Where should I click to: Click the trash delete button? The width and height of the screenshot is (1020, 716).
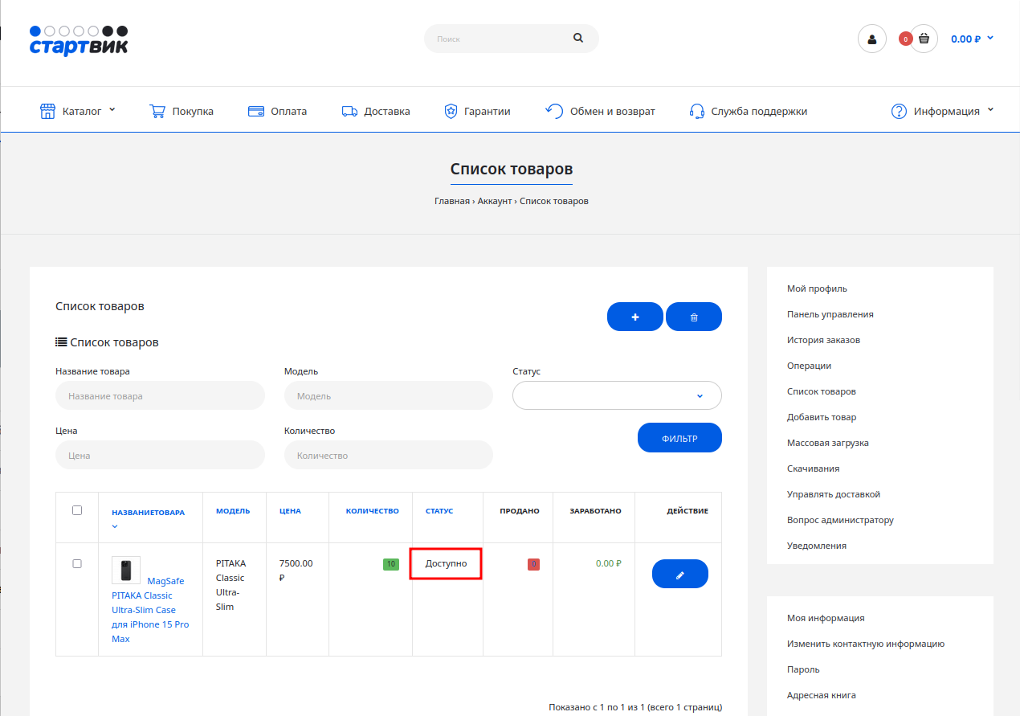pyautogui.click(x=694, y=317)
